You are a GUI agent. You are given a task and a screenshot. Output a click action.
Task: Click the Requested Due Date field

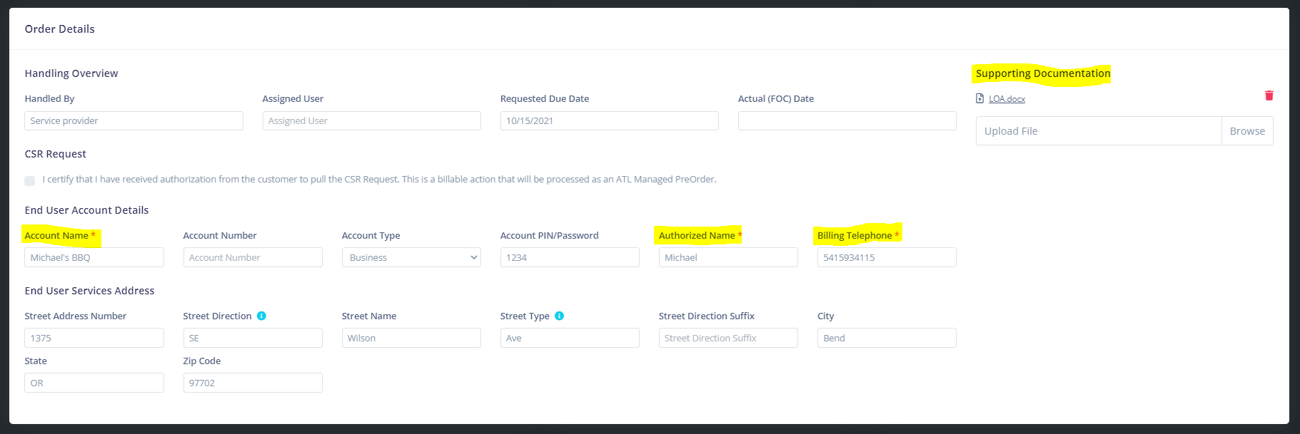point(609,120)
